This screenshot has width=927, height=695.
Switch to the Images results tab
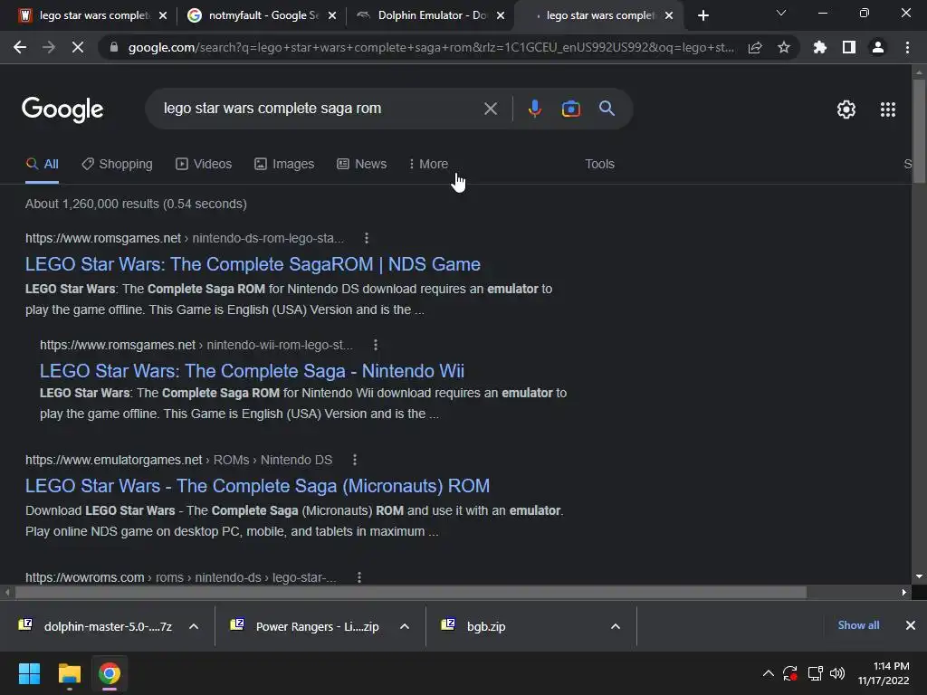coord(284,165)
